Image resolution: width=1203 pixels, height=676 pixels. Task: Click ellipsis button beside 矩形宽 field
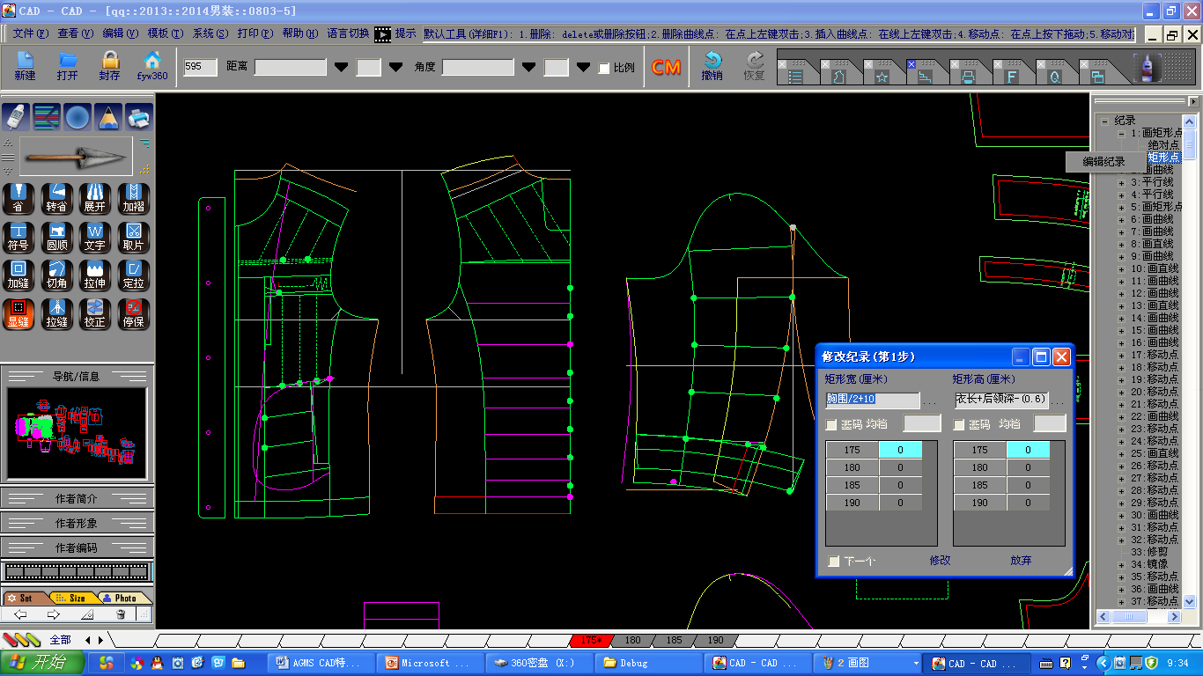[x=930, y=401]
